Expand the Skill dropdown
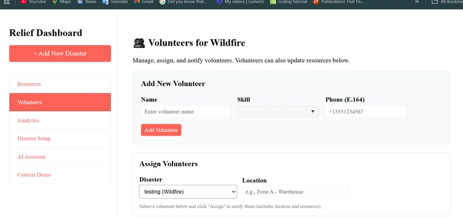Image resolution: width=463 pixels, height=217 pixels. pos(278,112)
